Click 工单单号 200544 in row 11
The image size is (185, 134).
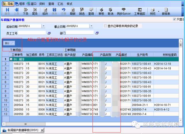pyautogui.click(x=19, y=105)
